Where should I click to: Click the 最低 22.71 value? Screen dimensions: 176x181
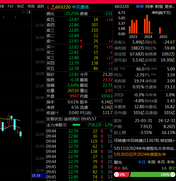(x=107, y=85)
